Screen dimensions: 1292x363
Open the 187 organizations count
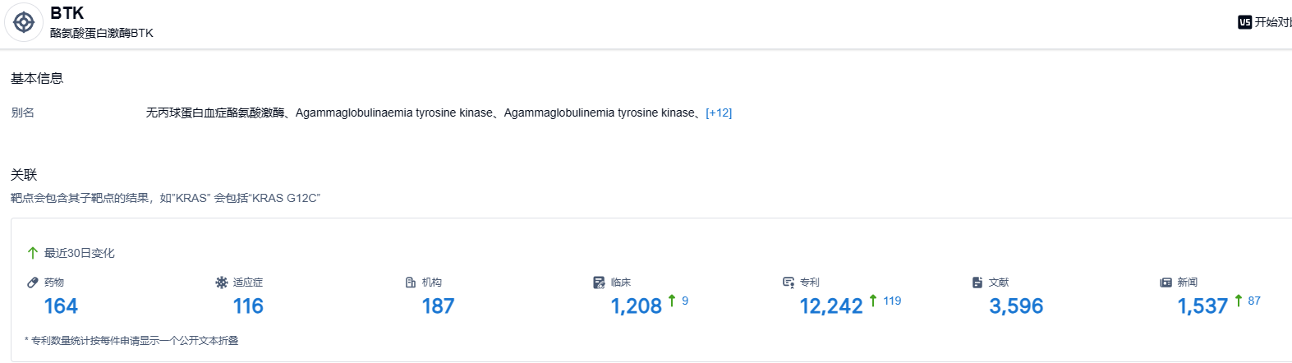[438, 306]
